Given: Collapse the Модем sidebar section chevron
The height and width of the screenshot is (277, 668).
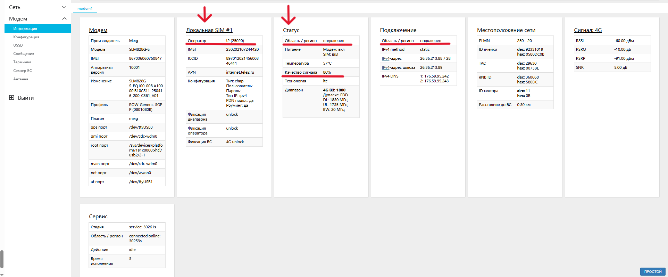Looking at the screenshot, I should pyautogui.click(x=64, y=18).
